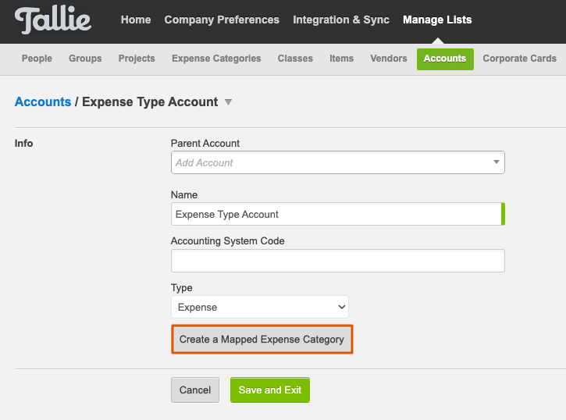Click the Tallie logo
Viewport: 566px width, 420px height.
53,20
